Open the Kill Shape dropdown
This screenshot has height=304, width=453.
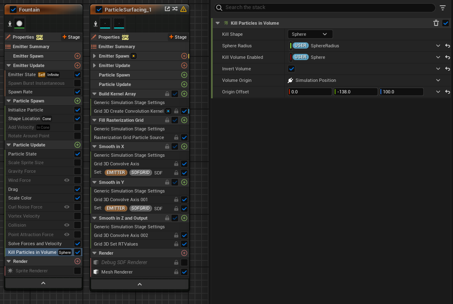310,34
